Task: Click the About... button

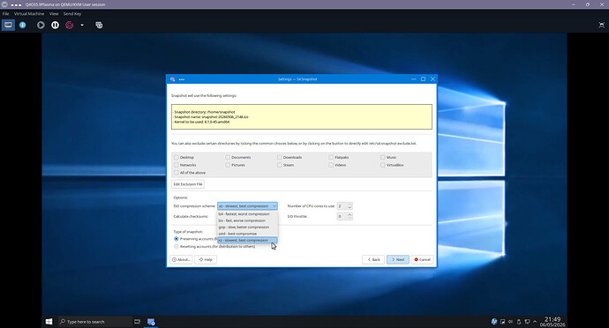Action: (x=182, y=260)
